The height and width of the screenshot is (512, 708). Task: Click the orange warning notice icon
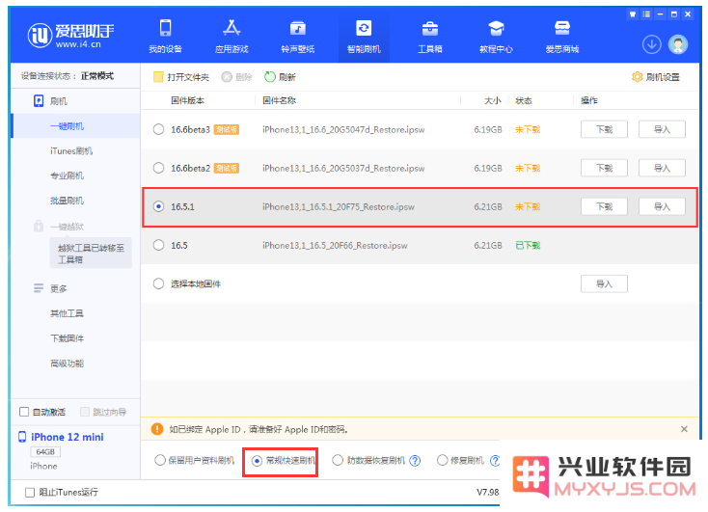coord(157,429)
